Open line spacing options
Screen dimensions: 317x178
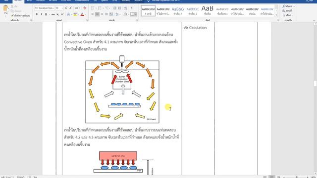click(x=117, y=14)
